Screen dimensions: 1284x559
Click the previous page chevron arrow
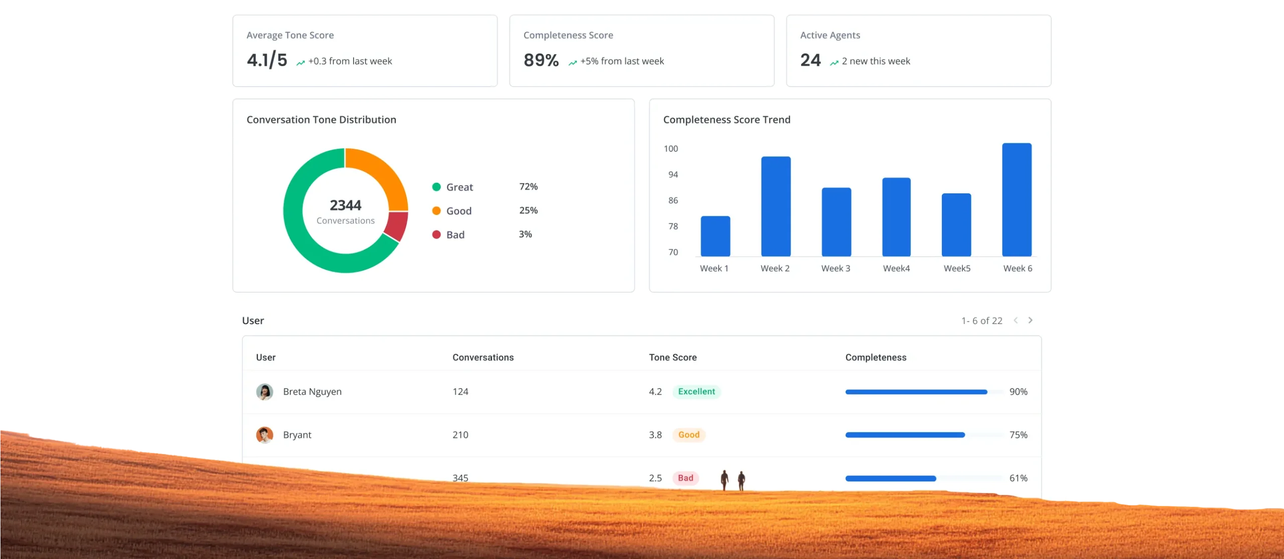1016,320
